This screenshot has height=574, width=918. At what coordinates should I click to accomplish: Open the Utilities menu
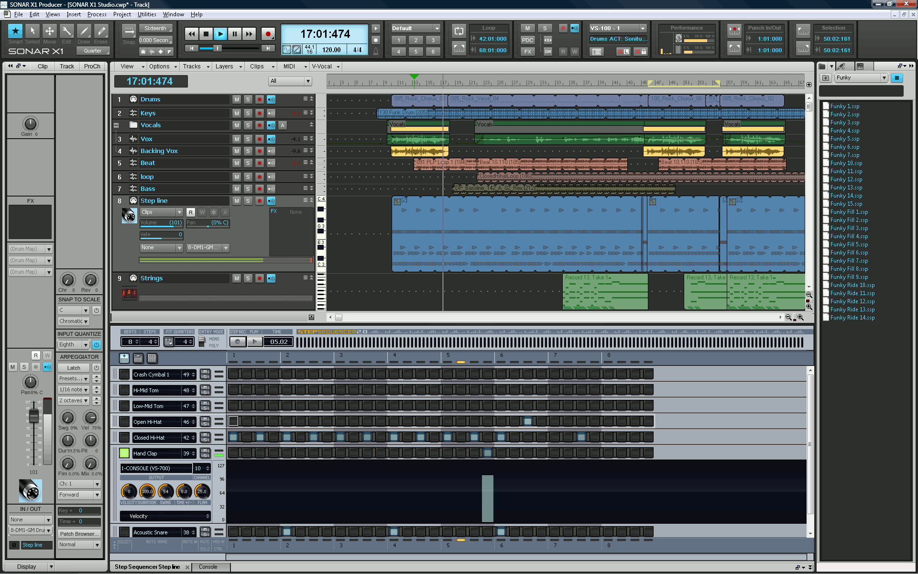147,14
